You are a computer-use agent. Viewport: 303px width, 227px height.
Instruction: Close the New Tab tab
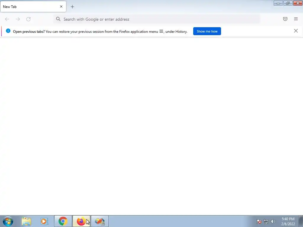tap(61, 7)
